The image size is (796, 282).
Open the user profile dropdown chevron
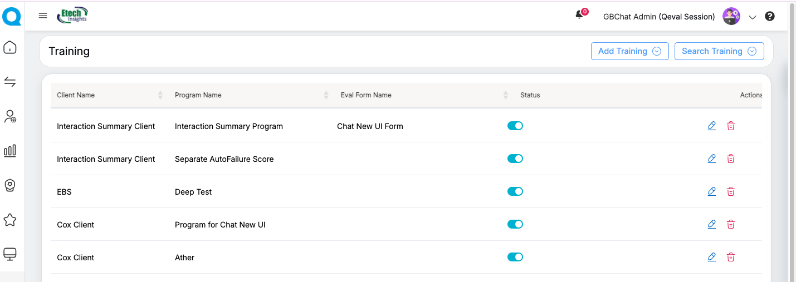coord(753,17)
